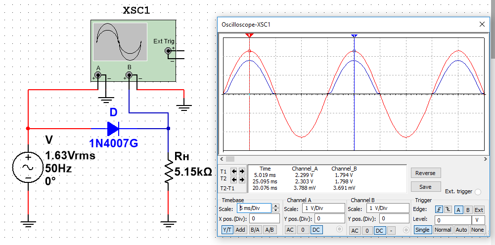Set trigger source to Ext
Screen dimensions: 495x245
pos(479,210)
